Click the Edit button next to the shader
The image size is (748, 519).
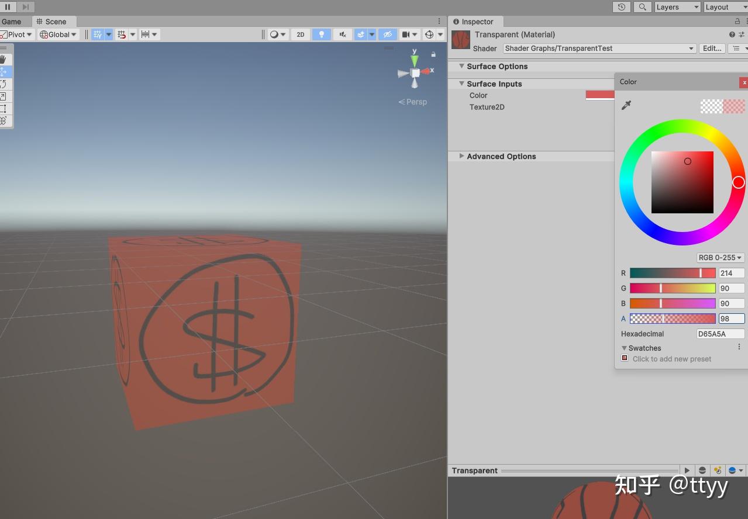point(711,49)
